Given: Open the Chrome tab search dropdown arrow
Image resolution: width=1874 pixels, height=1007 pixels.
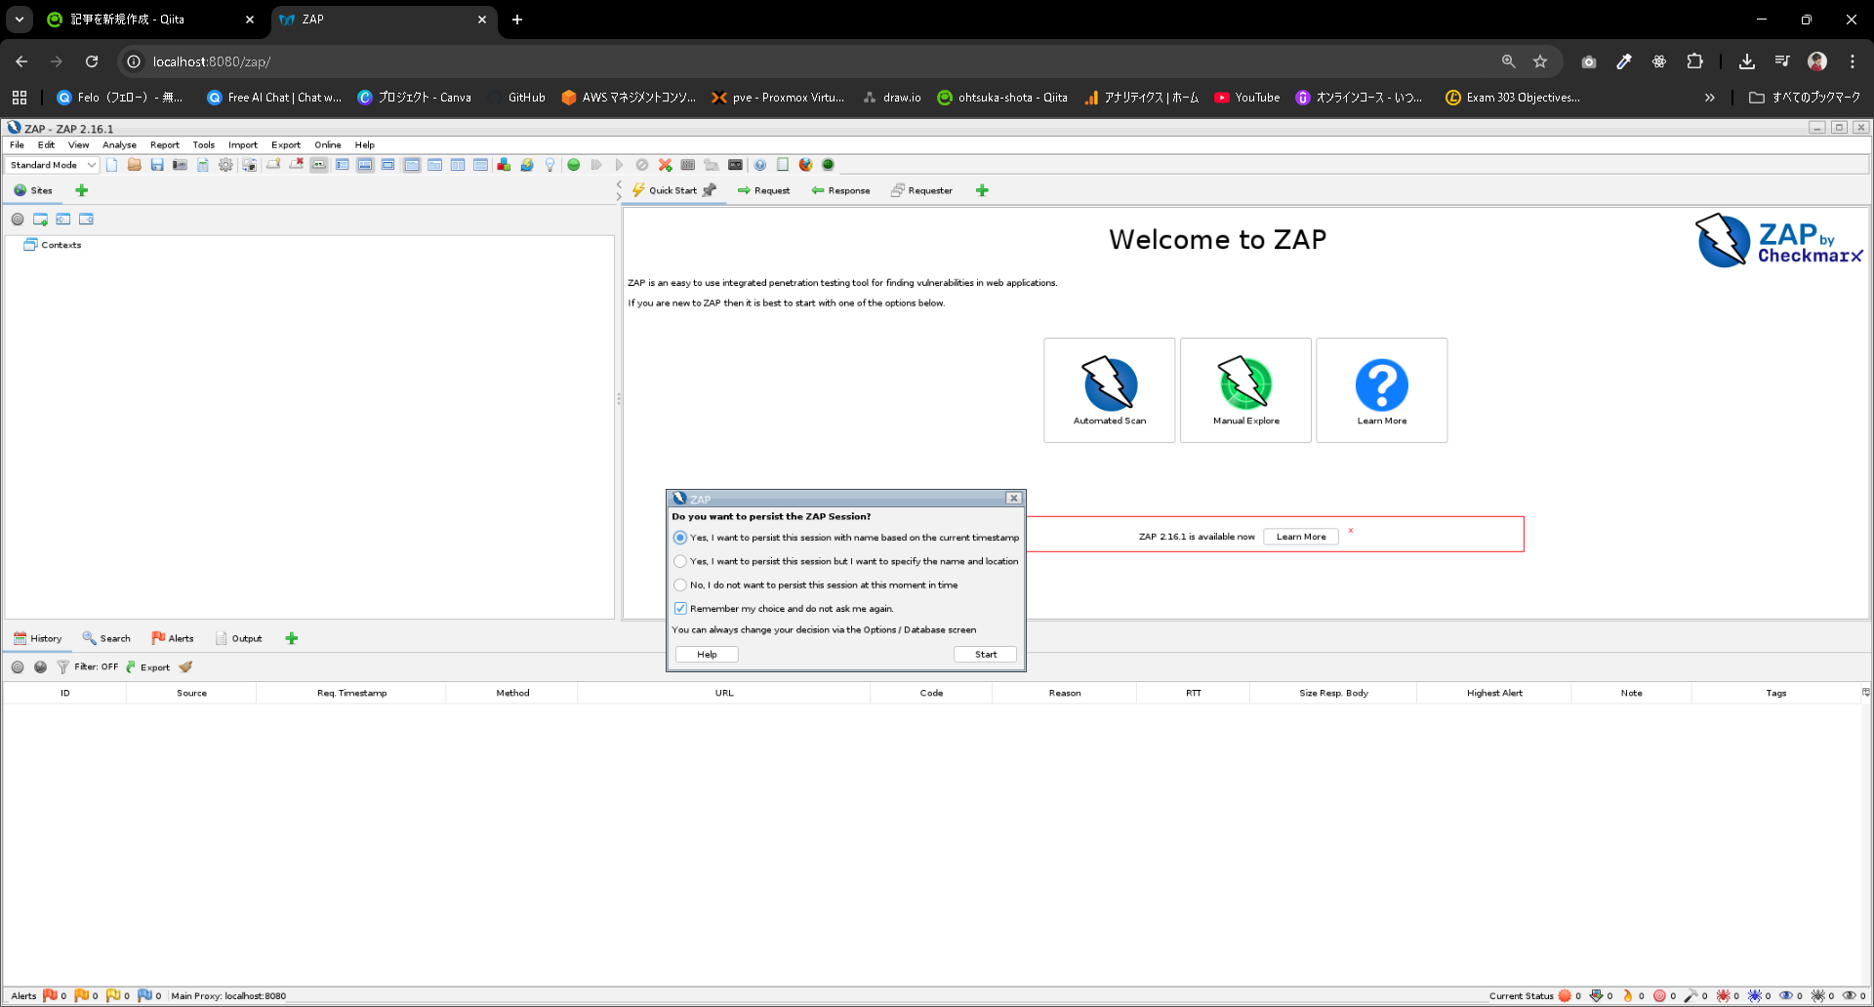Looking at the screenshot, I should point(20,20).
